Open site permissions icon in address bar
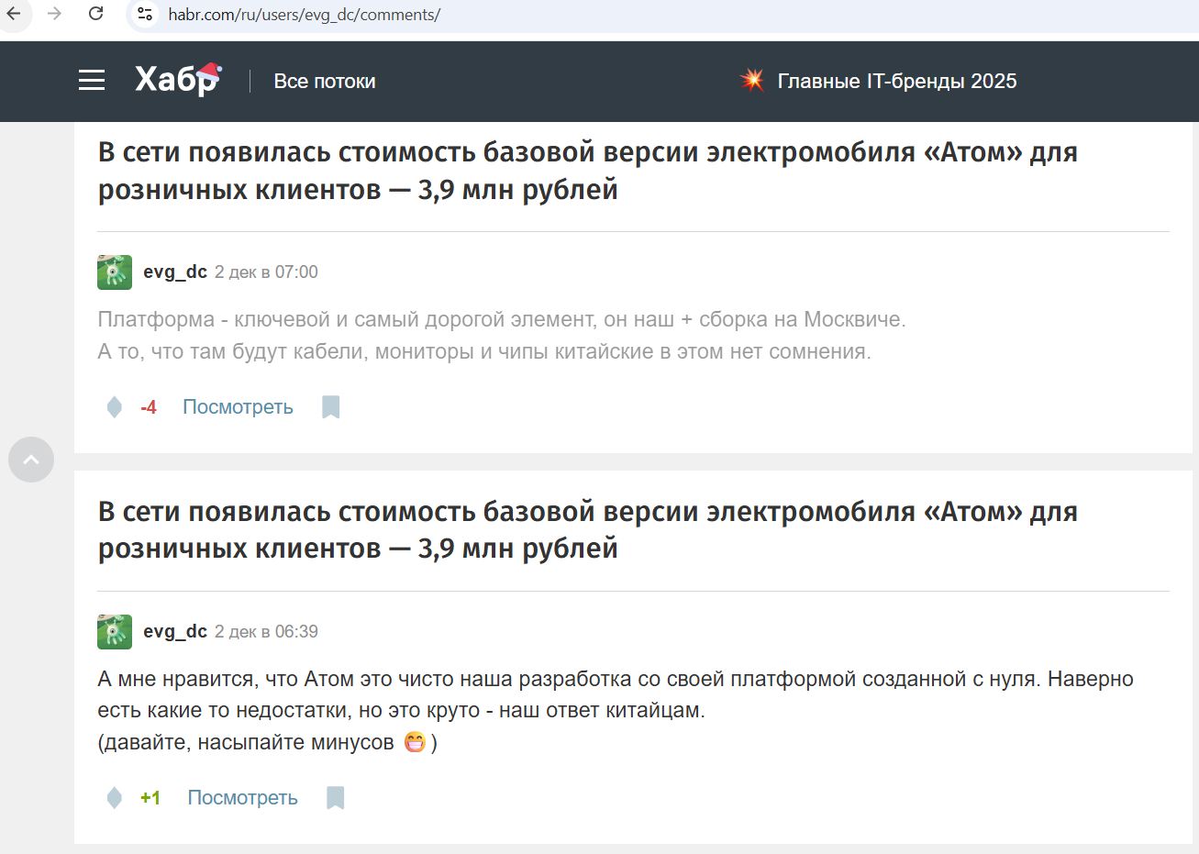1199x854 pixels. [x=144, y=15]
